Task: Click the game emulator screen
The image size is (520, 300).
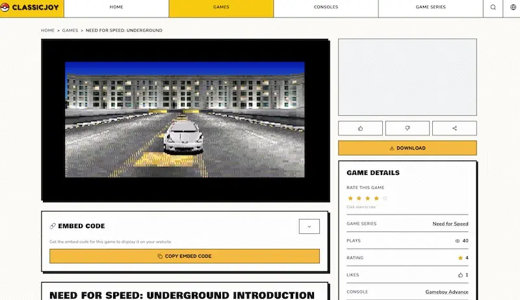Action: 185,120
